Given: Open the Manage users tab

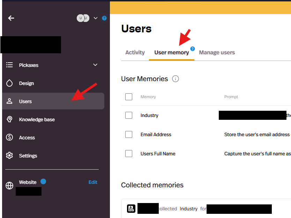Looking at the screenshot, I should click(x=217, y=53).
